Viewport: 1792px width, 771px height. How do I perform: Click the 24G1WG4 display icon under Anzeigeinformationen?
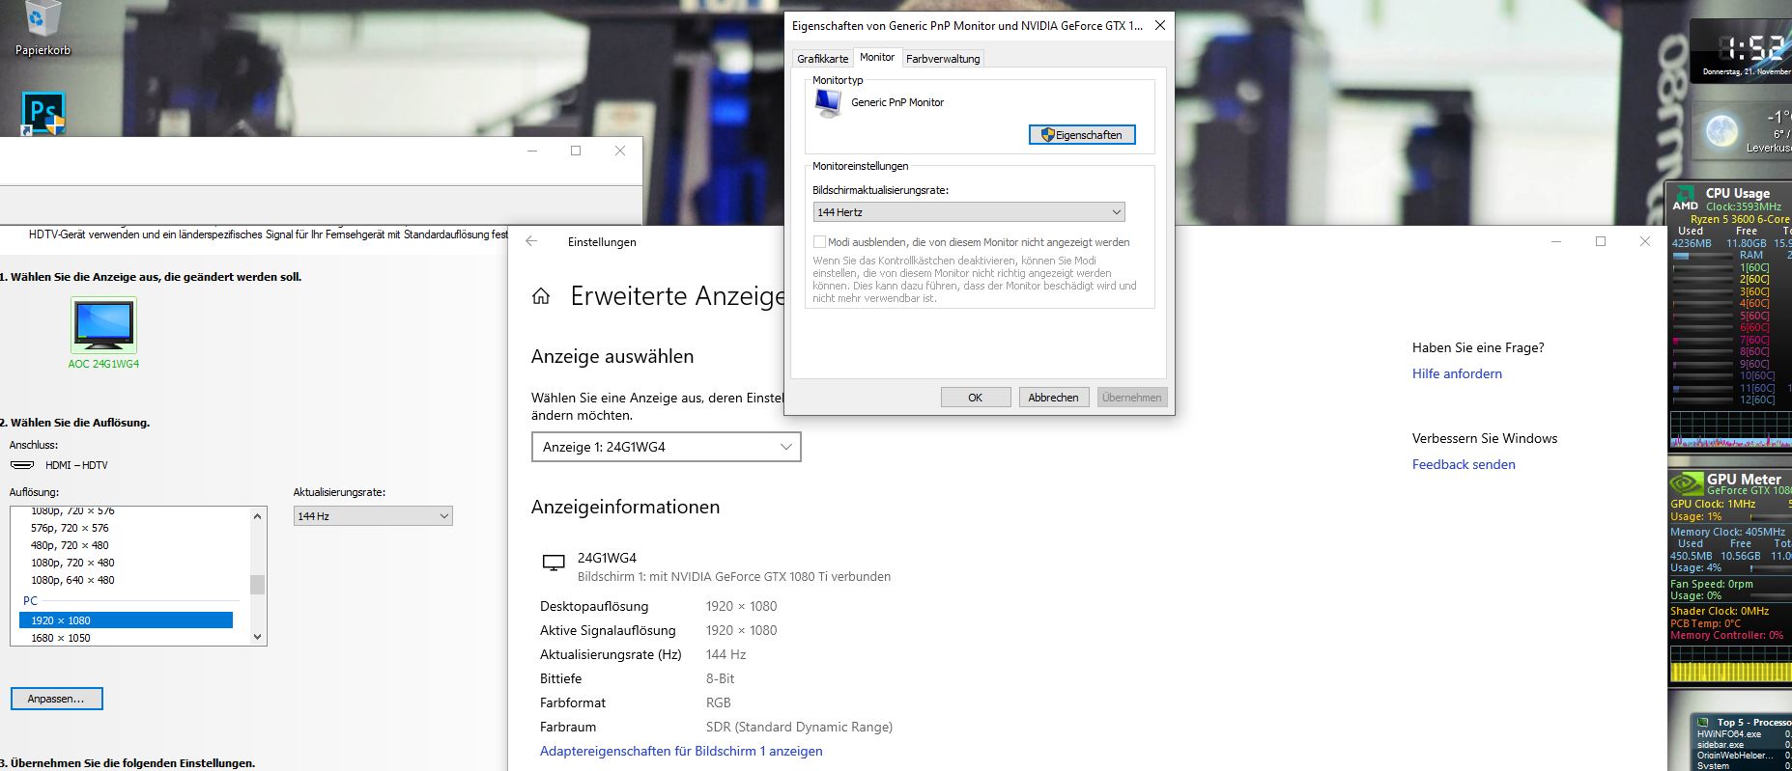pos(554,563)
